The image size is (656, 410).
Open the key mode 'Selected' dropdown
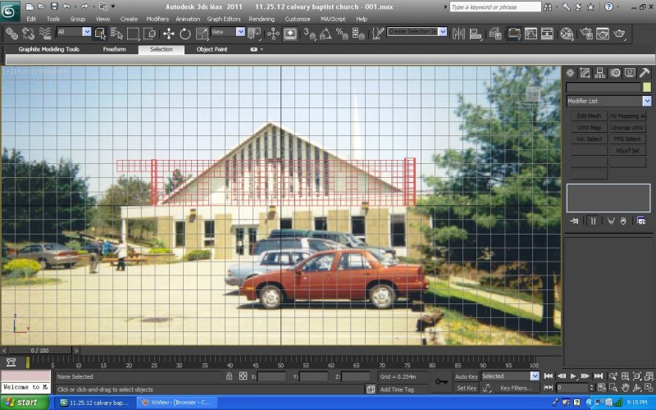535,376
